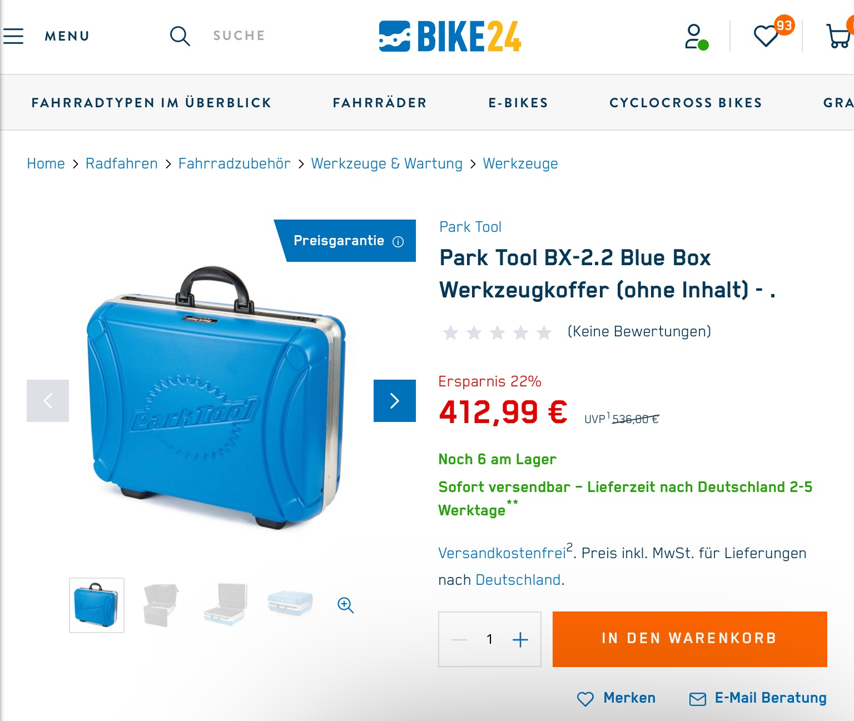The height and width of the screenshot is (721, 854).
Task: Click the search magnifier icon
Action: [x=180, y=36]
